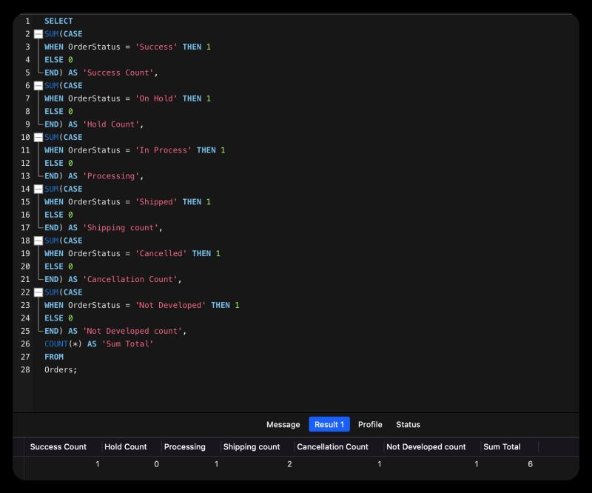Click the 'Not Developed count' alias on line 25

[132, 331]
